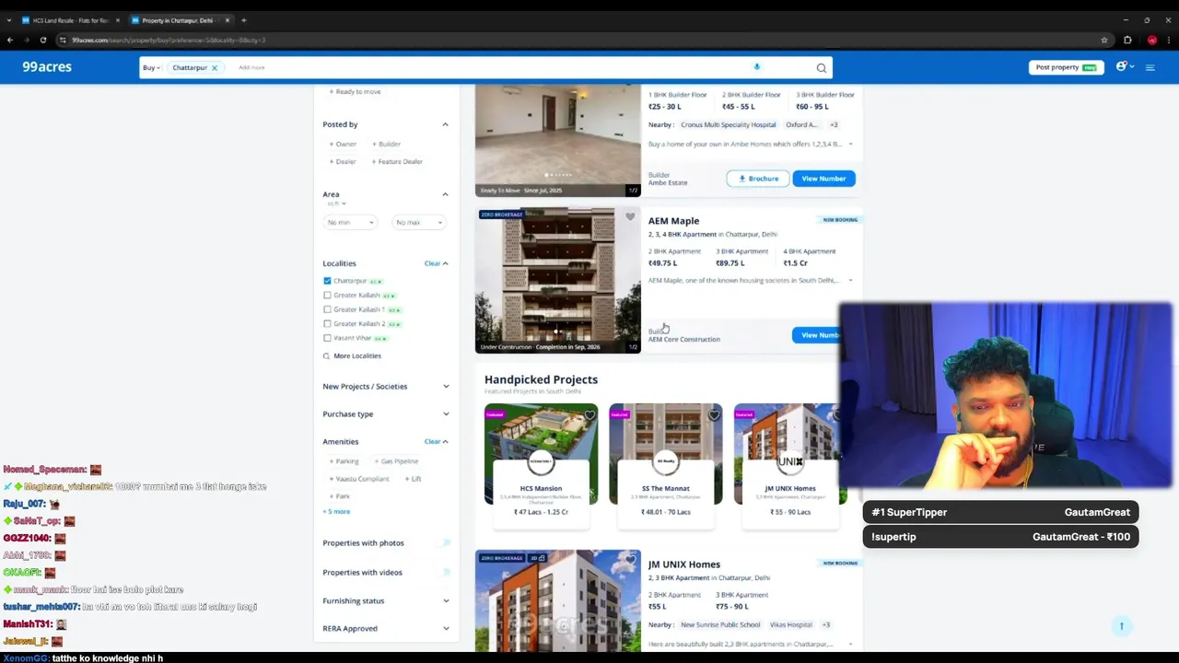Add the Feature Dealer filter
Screen dimensions: 1179x663
[x=397, y=161]
